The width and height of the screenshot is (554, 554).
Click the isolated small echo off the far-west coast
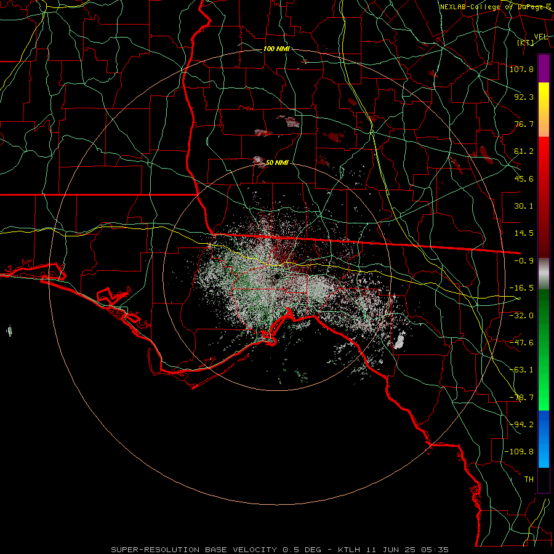[x=9, y=331]
